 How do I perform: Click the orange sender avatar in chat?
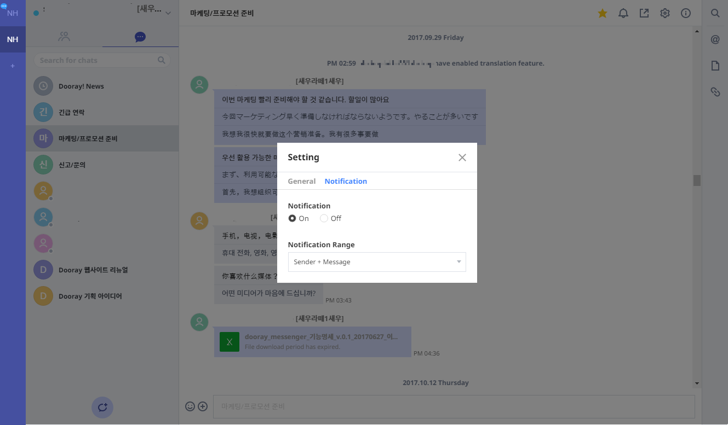(x=199, y=221)
